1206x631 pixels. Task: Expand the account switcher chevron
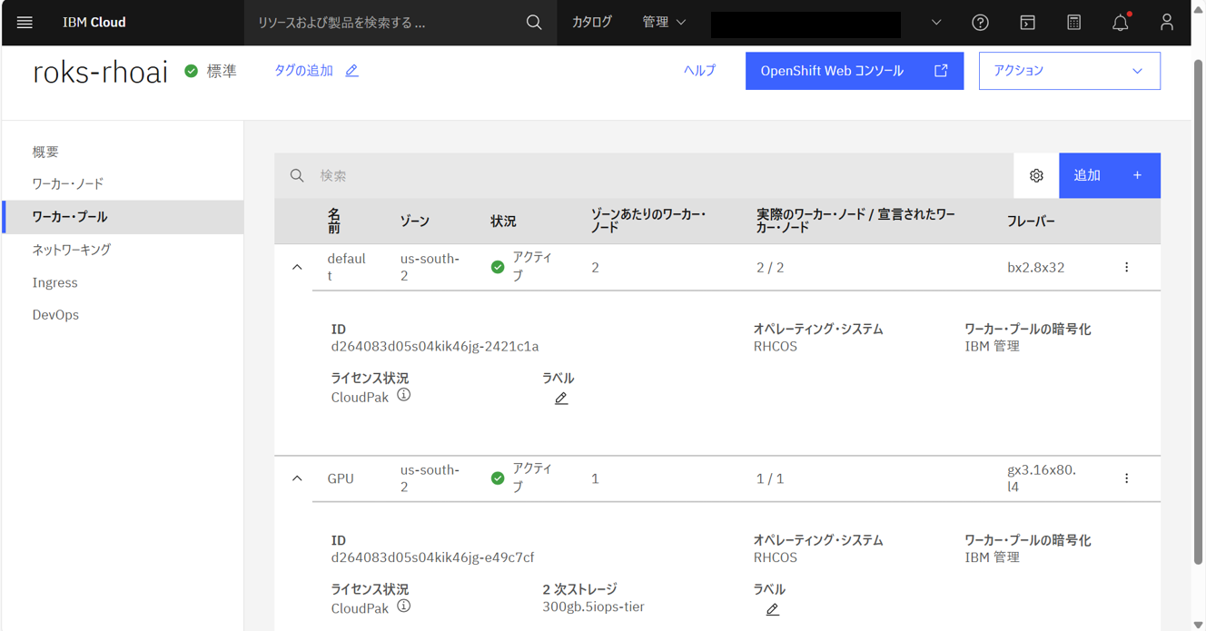[936, 23]
